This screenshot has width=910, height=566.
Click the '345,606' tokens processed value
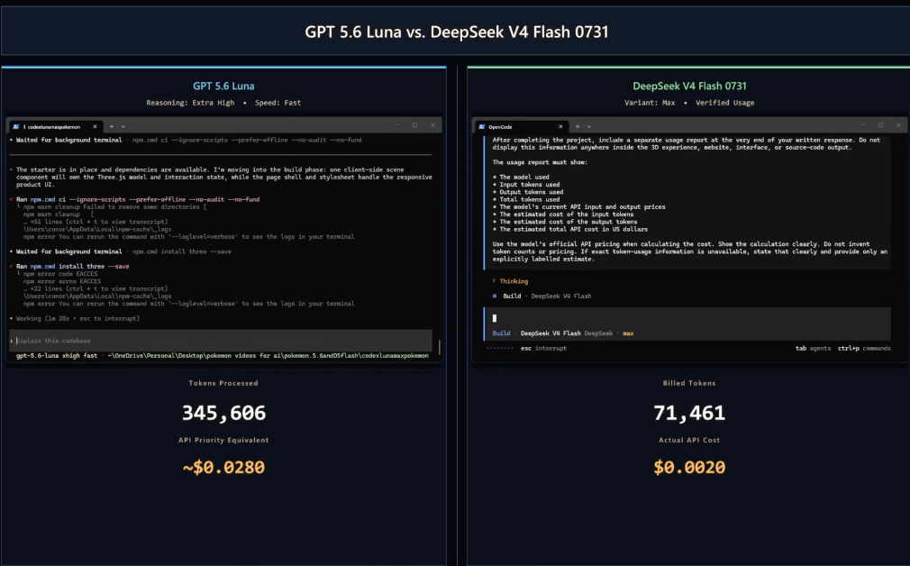(223, 413)
